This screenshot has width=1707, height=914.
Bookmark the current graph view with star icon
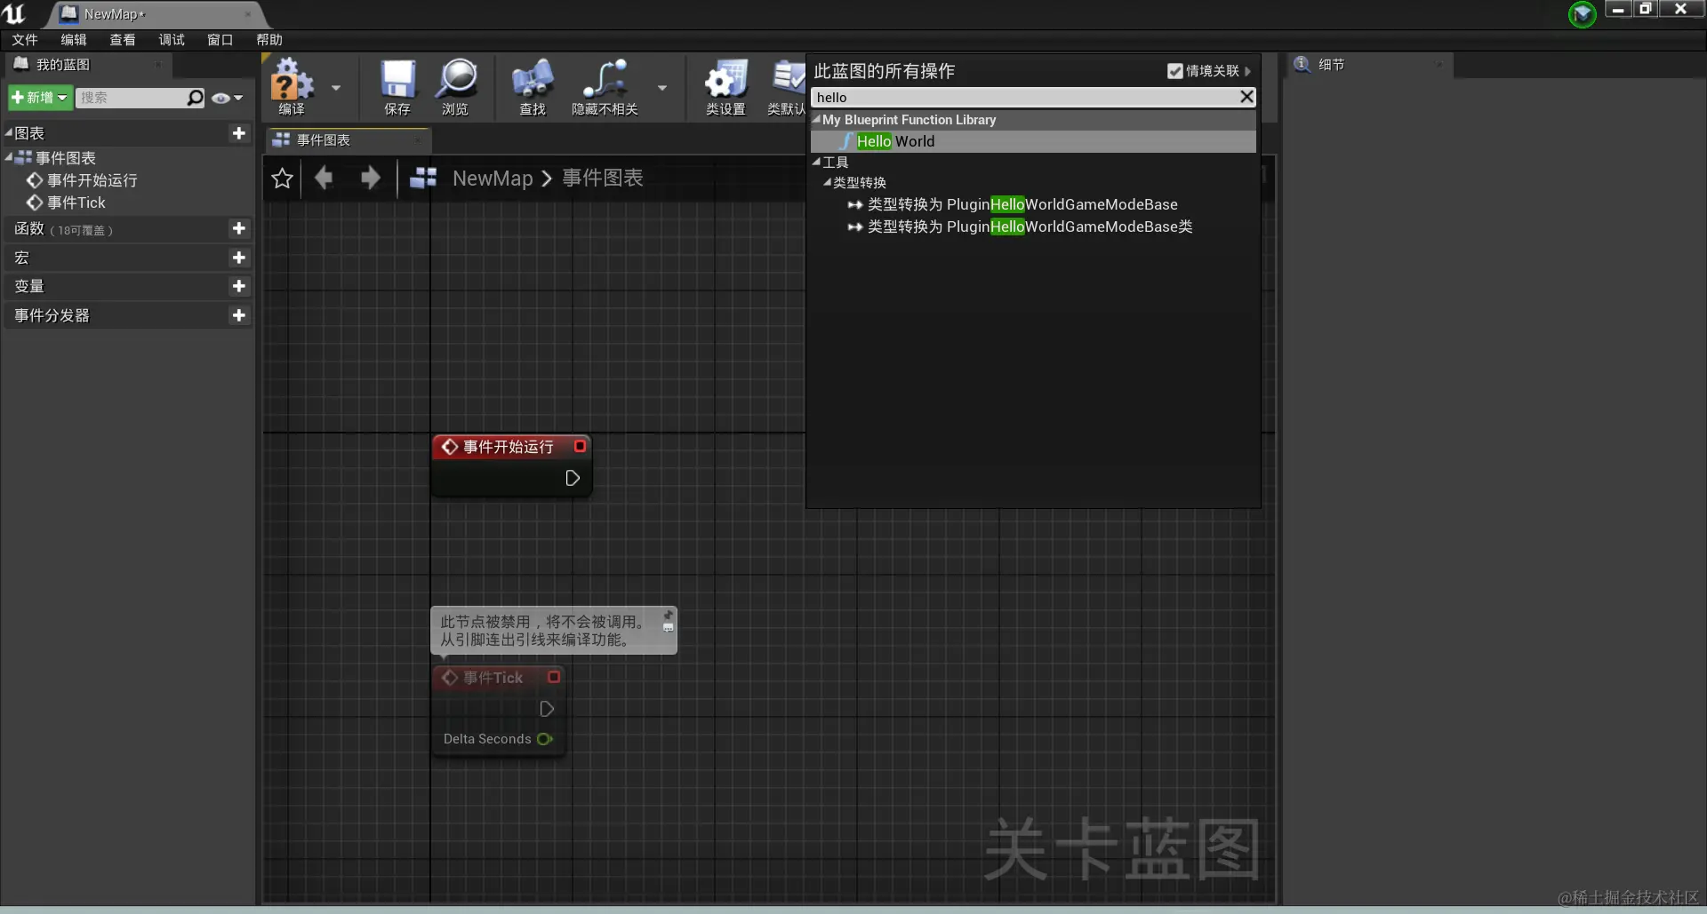click(x=282, y=178)
